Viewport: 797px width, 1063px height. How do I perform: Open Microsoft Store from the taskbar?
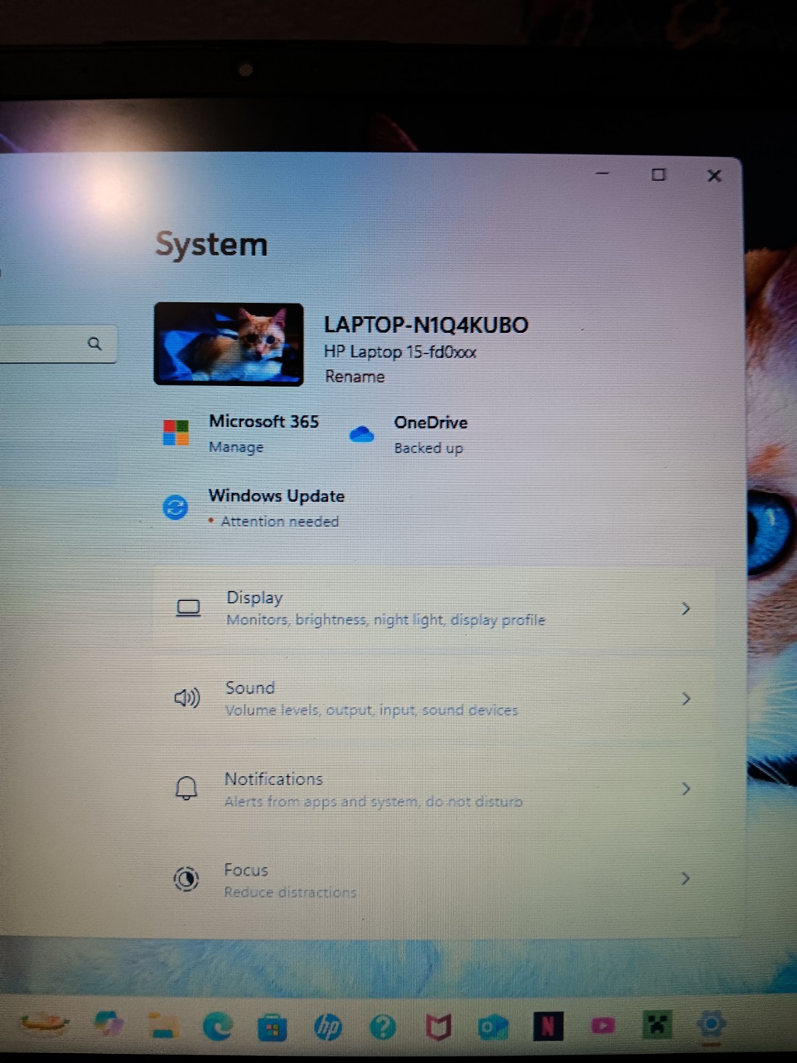272,1028
